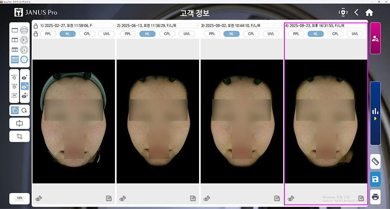Open session dropdown 1) 2025-02-27
The width and height of the screenshot is (390, 209).
click(x=77, y=26)
